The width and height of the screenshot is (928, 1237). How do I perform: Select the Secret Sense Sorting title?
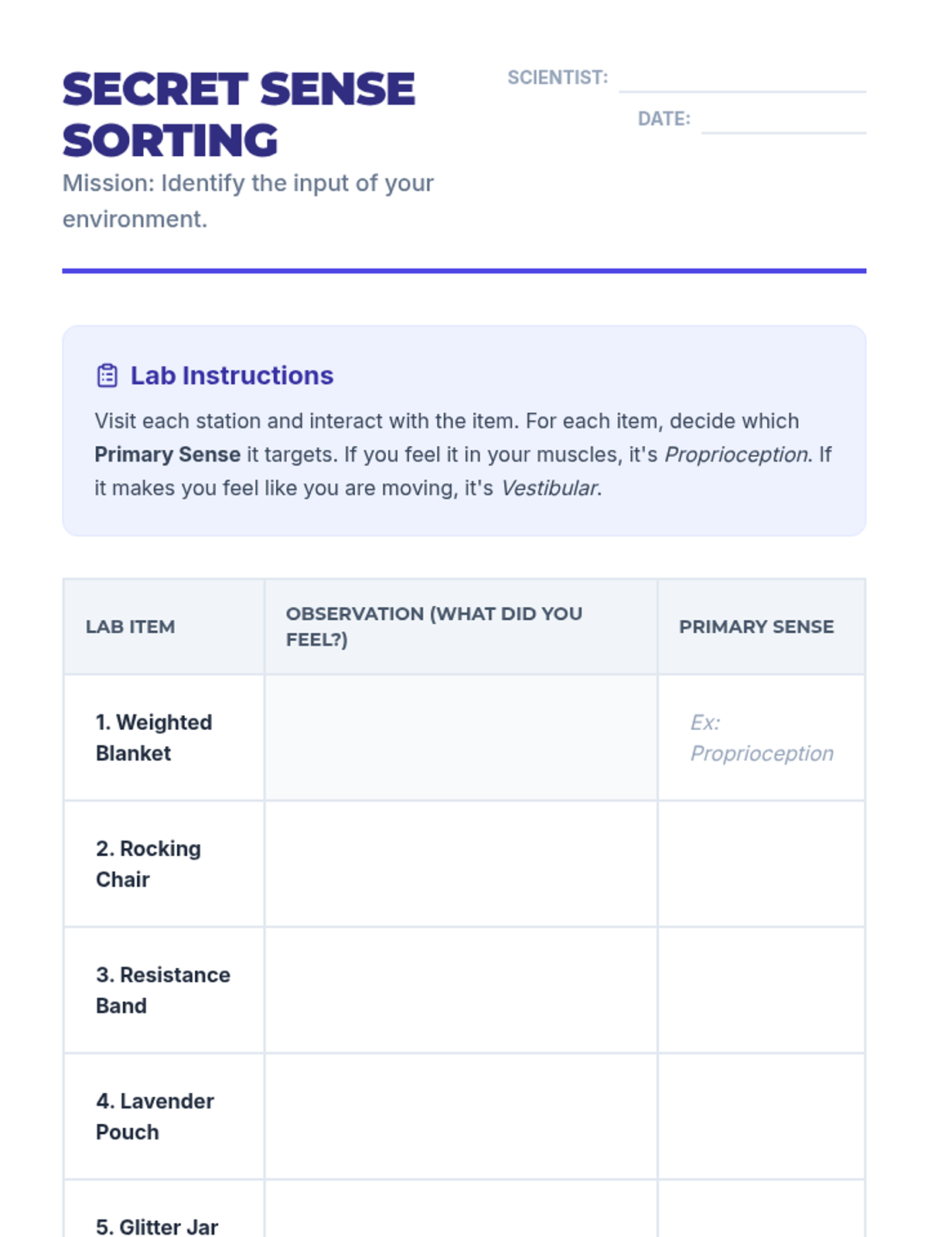click(x=238, y=114)
